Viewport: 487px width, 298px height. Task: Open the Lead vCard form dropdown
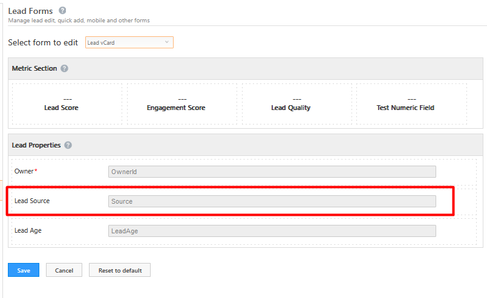tap(129, 42)
